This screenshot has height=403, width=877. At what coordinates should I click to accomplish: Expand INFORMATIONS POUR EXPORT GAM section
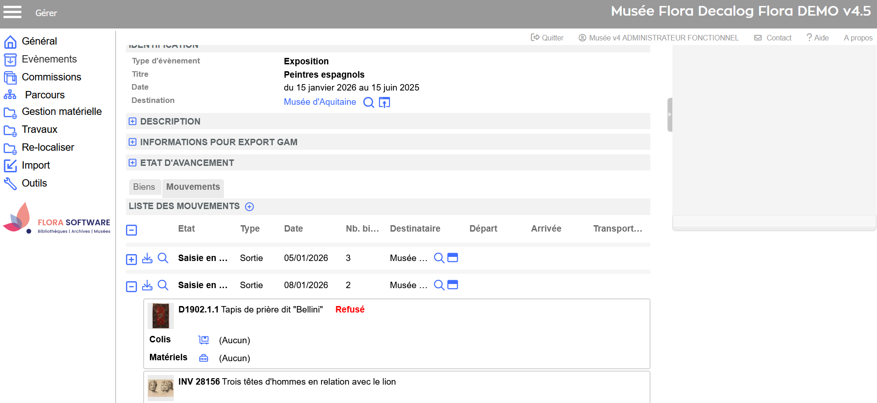(132, 142)
